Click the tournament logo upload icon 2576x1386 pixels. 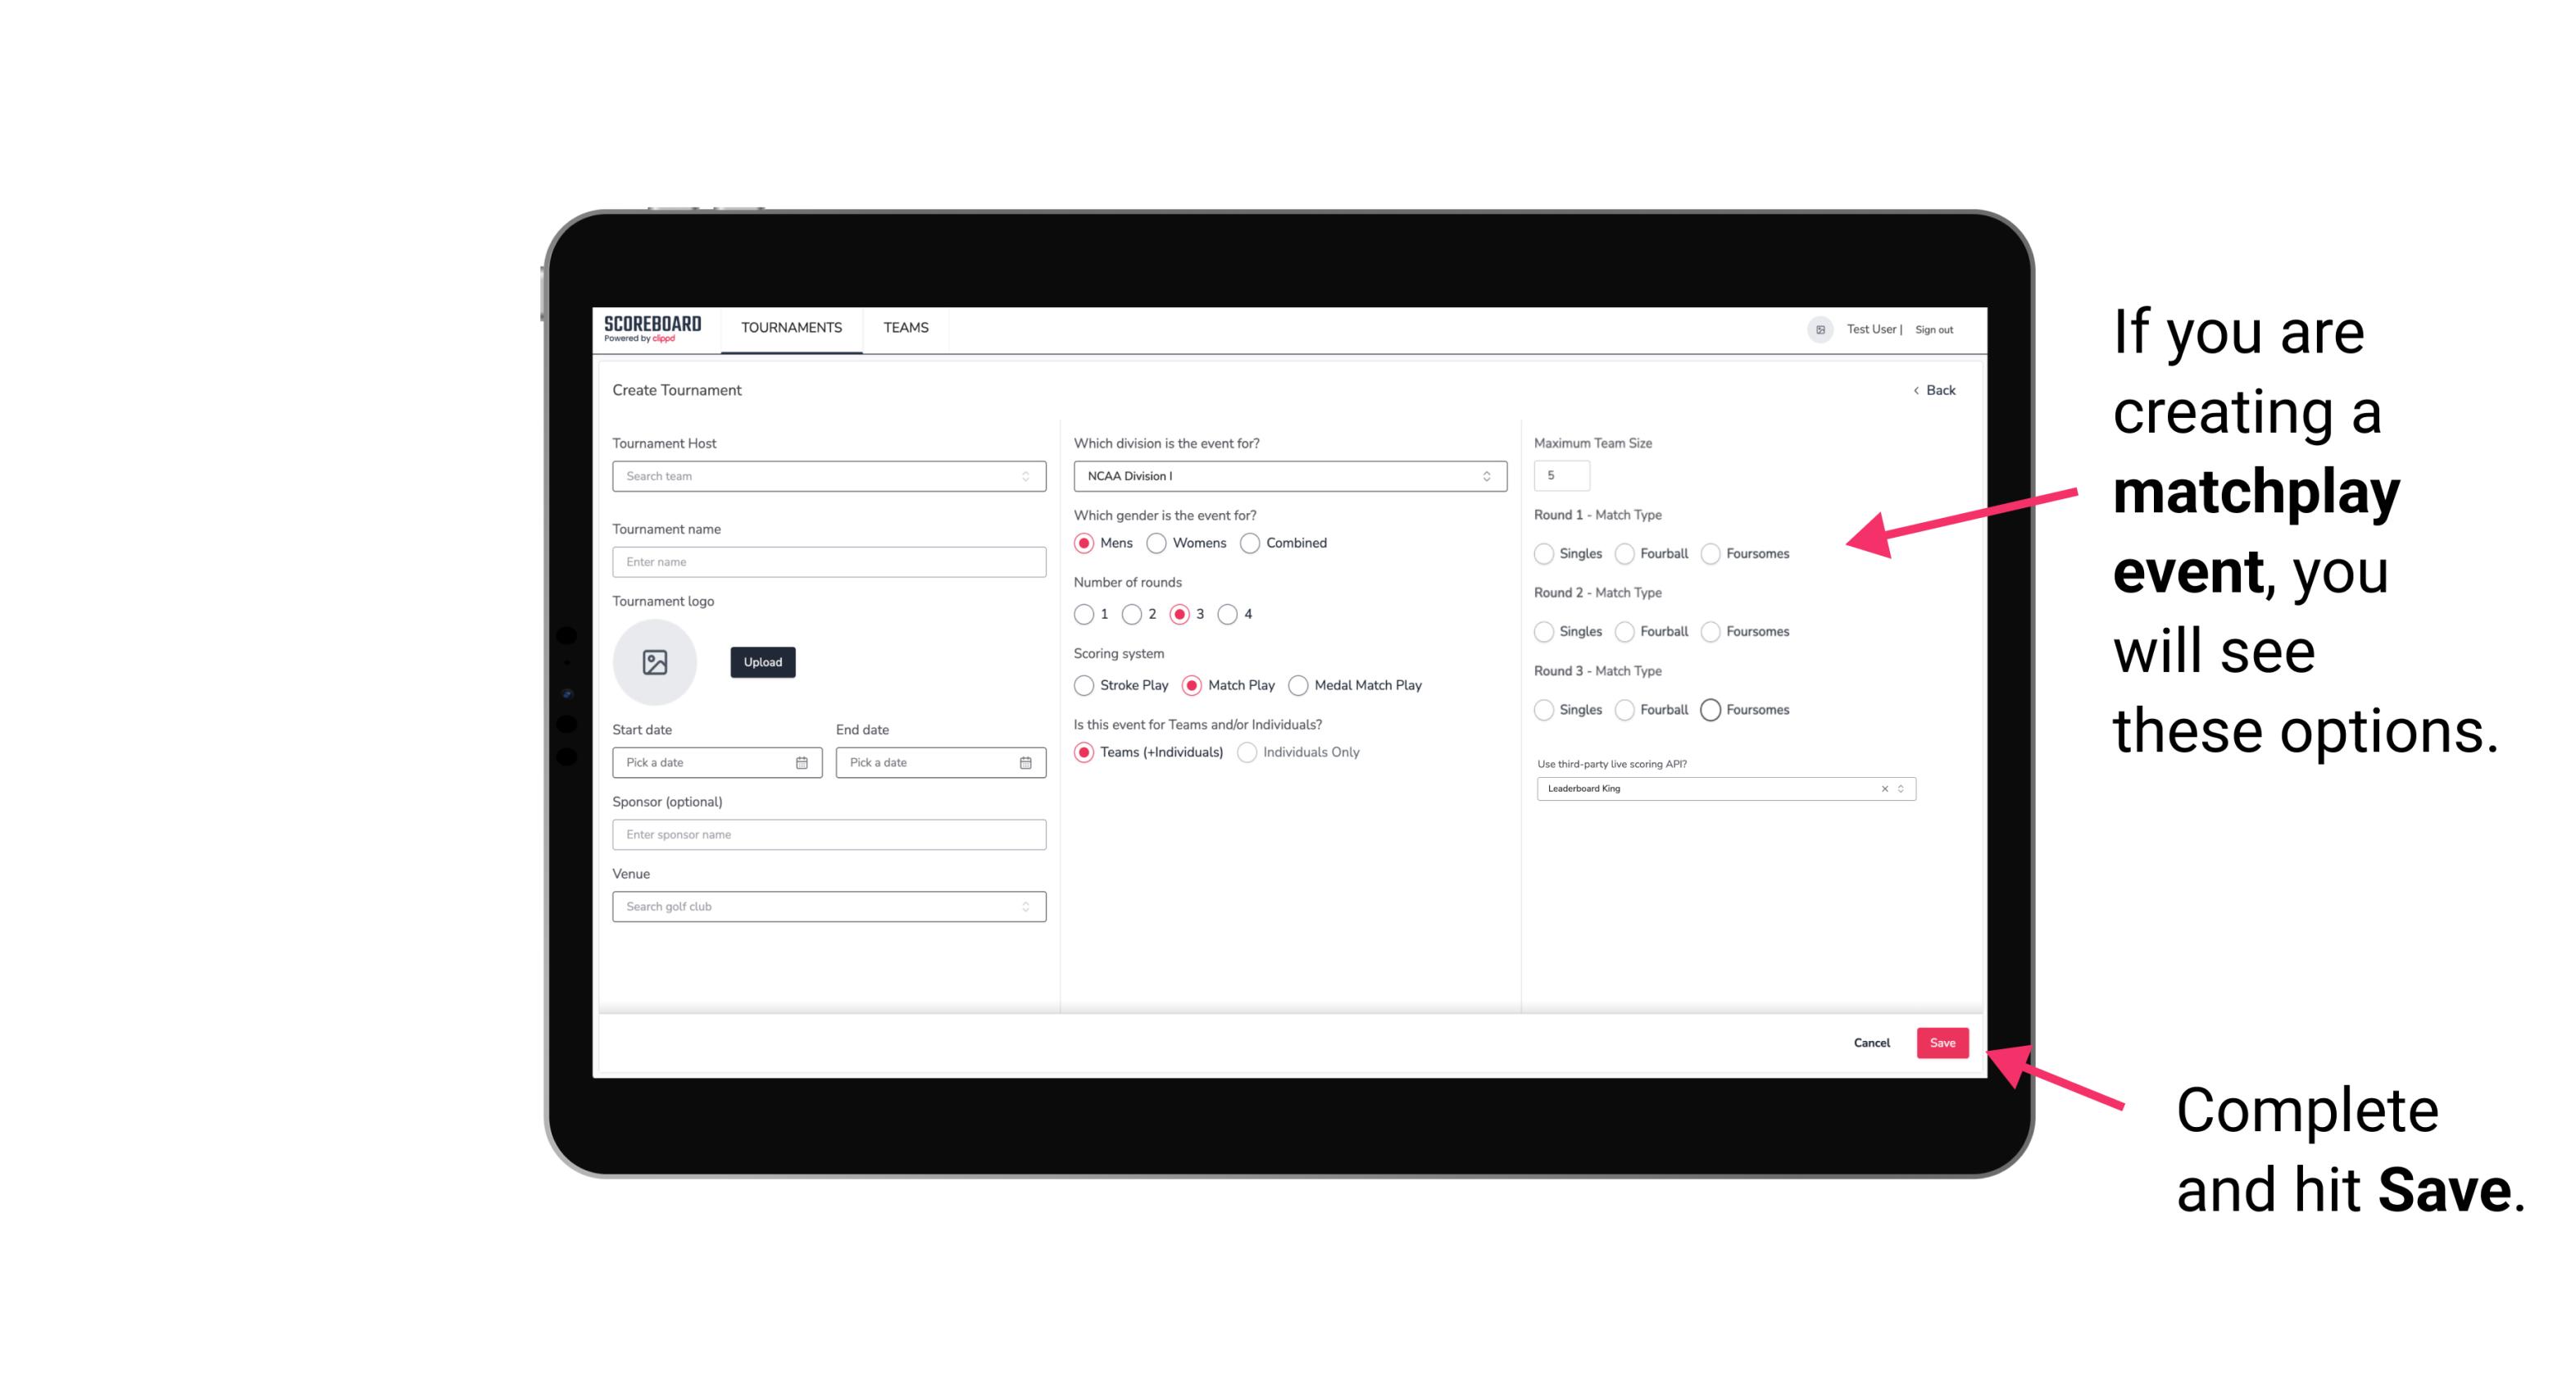click(x=655, y=662)
